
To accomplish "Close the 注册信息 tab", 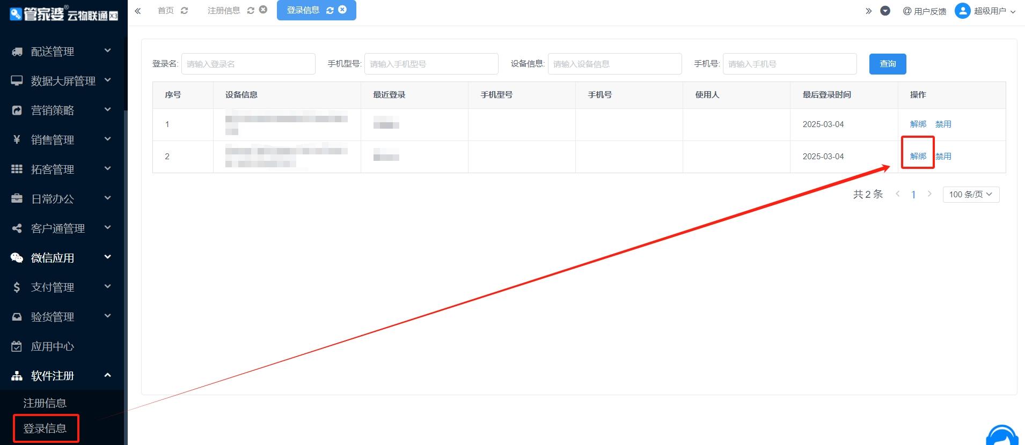I will click(x=263, y=10).
